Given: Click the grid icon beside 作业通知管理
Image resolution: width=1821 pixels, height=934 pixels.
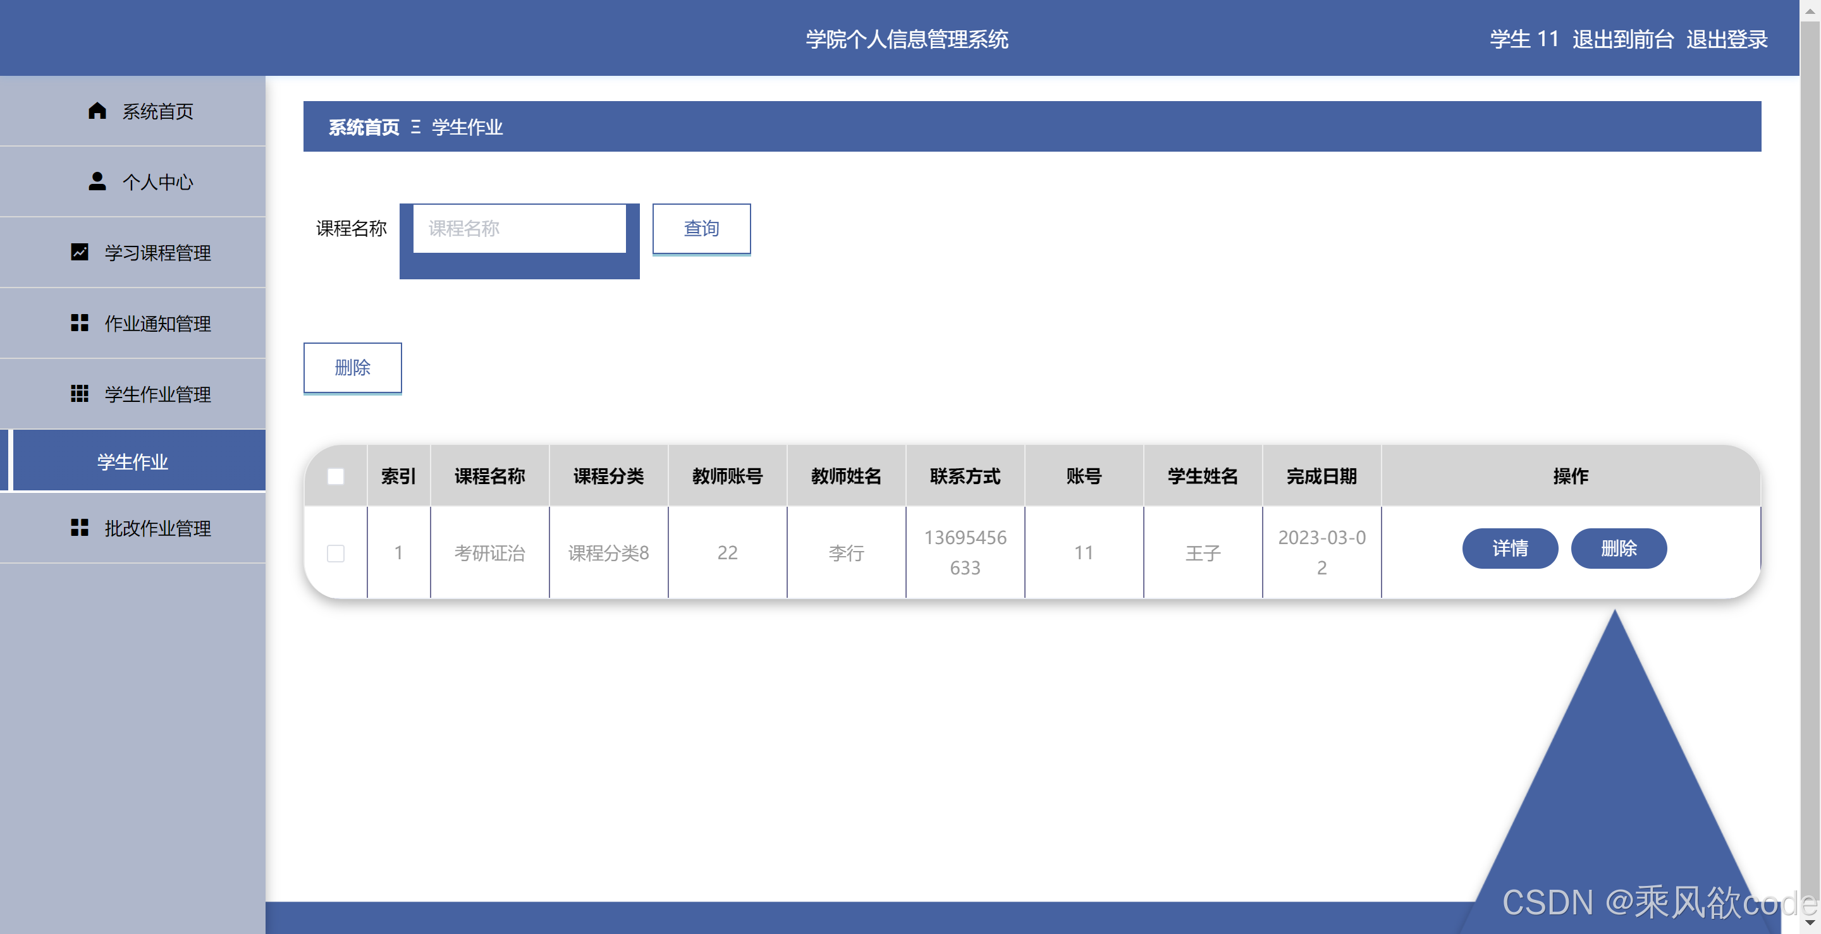Looking at the screenshot, I should [80, 323].
